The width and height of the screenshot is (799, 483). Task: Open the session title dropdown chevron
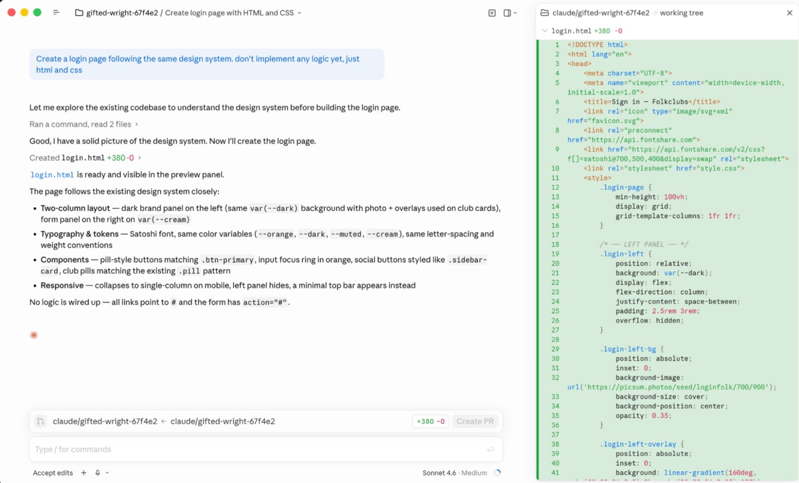pos(299,13)
